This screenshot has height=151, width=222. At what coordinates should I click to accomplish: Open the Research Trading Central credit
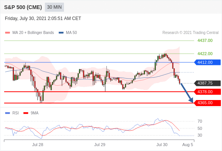pyautogui.click(x=190, y=33)
